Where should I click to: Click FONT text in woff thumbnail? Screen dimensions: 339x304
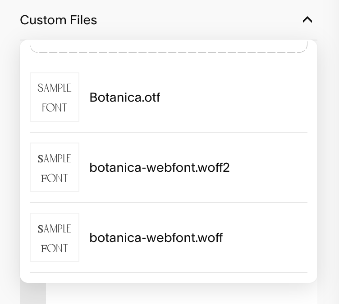[x=54, y=248]
